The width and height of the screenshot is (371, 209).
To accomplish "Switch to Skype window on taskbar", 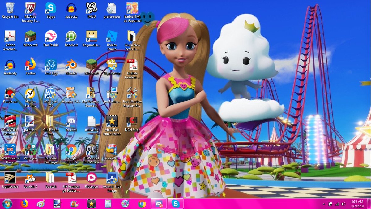I will coord(176,203).
